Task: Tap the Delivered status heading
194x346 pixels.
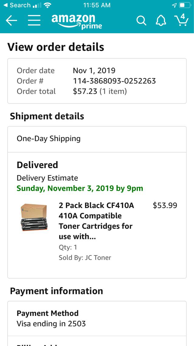Action: (x=37, y=165)
